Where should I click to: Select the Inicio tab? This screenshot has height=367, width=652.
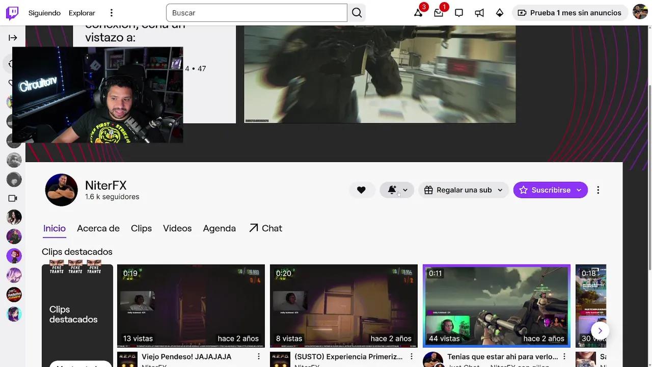coord(55,228)
